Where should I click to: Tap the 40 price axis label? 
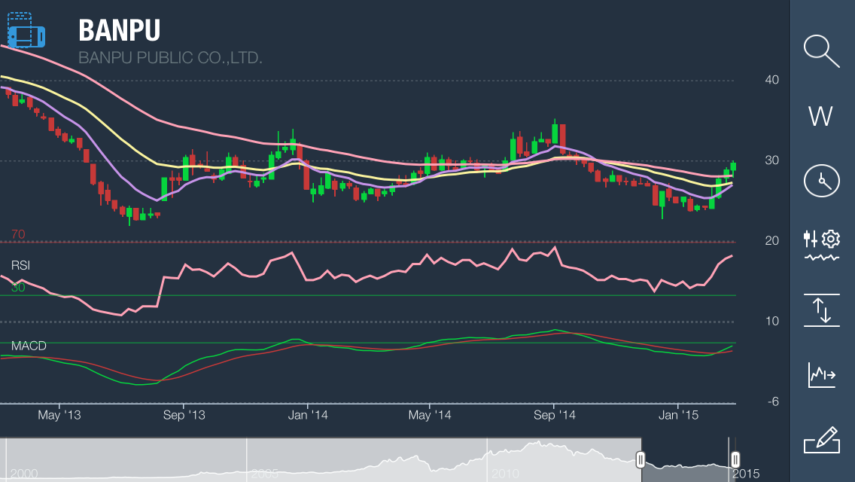click(771, 80)
